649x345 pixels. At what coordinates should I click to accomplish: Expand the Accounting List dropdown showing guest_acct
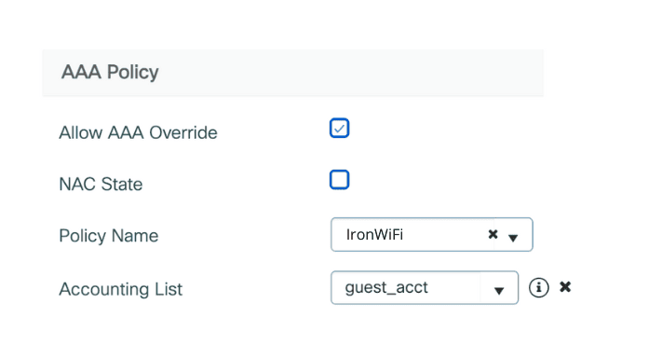click(x=425, y=288)
